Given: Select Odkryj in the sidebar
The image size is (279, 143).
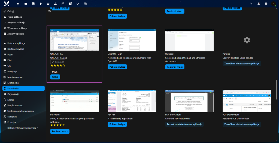Looking at the screenshot, I should (23, 11).
